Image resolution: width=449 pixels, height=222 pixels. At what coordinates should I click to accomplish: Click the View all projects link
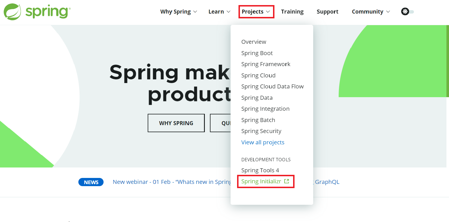point(263,142)
